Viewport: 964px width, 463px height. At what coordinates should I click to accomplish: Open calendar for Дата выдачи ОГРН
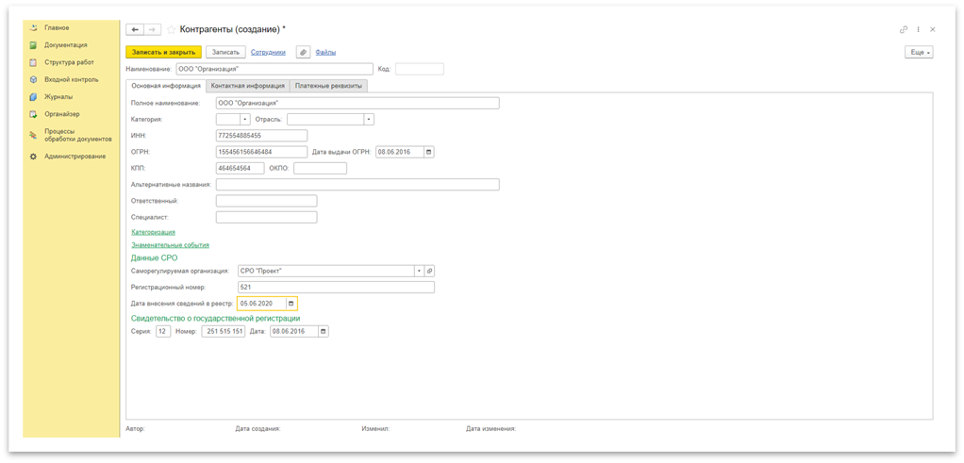tap(428, 152)
